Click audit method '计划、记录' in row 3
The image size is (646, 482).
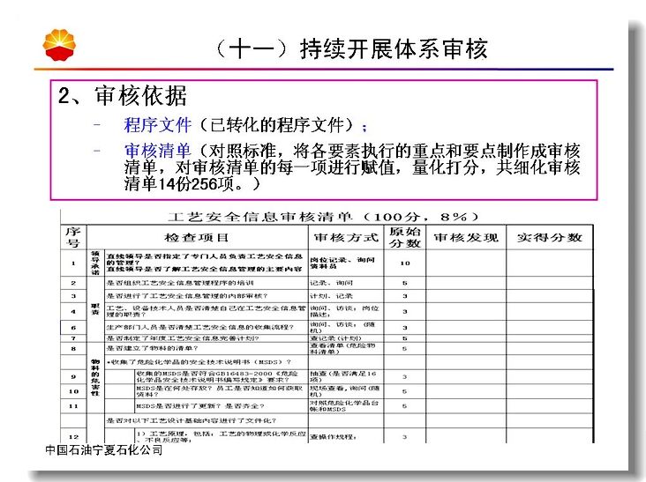pyautogui.click(x=331, y=296)
